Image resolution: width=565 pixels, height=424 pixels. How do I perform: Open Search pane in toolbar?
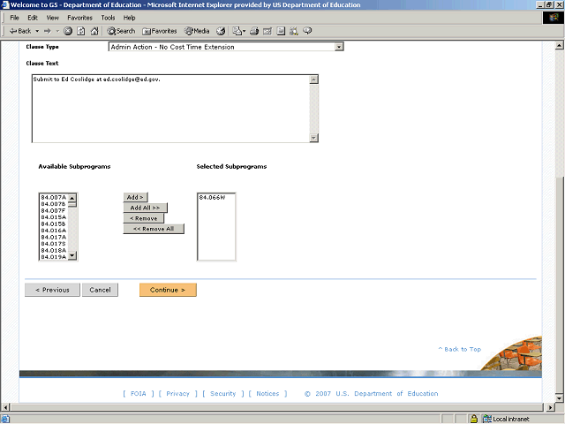tap(121, 31)
